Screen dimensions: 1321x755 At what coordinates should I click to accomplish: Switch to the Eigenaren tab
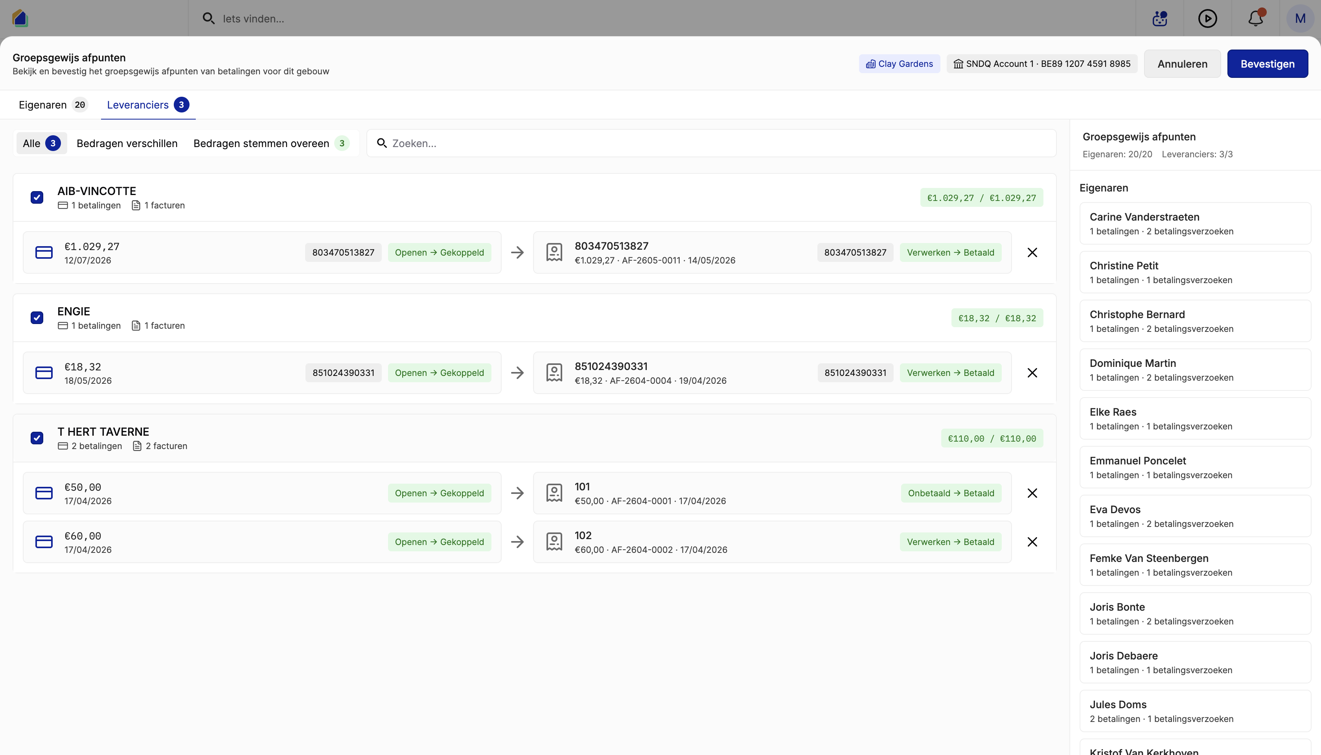(x=53, y=105)
